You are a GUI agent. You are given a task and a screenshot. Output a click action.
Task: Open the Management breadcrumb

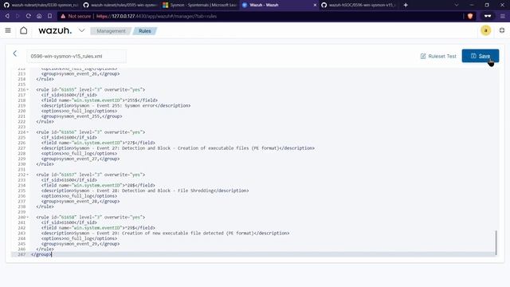pyautogui.click(x=111, y=31)
